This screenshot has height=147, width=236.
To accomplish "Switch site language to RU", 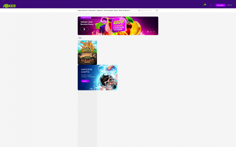I will (x=231, y=5).
